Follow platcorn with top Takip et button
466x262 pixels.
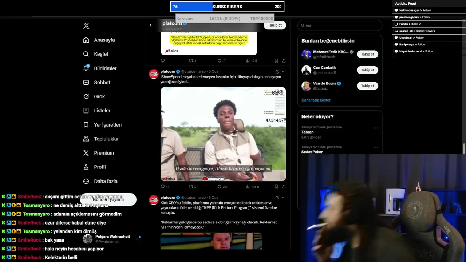pyautogui.click(x=275, y=25)
